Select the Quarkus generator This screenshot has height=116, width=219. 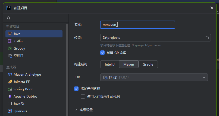coord(20,111)
